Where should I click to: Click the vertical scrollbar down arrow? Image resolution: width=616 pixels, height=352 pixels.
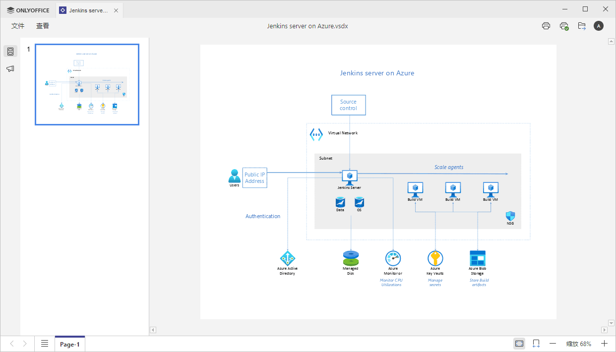612,322
